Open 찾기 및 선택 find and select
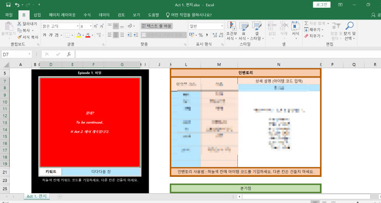Image resolution: width=381 pixels, height=203 pixels. [350, 31]
